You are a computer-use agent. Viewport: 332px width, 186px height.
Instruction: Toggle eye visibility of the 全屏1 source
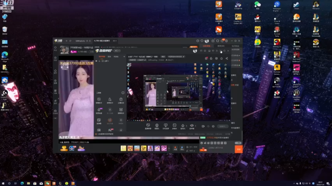click(96, 61)
